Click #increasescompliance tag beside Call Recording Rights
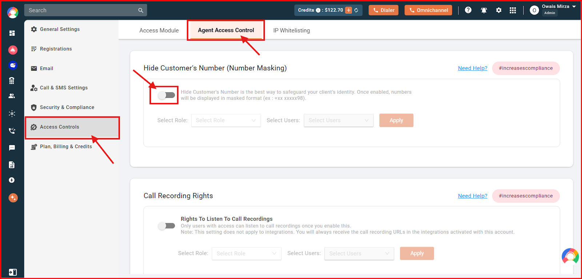 (x=526, y=196)
